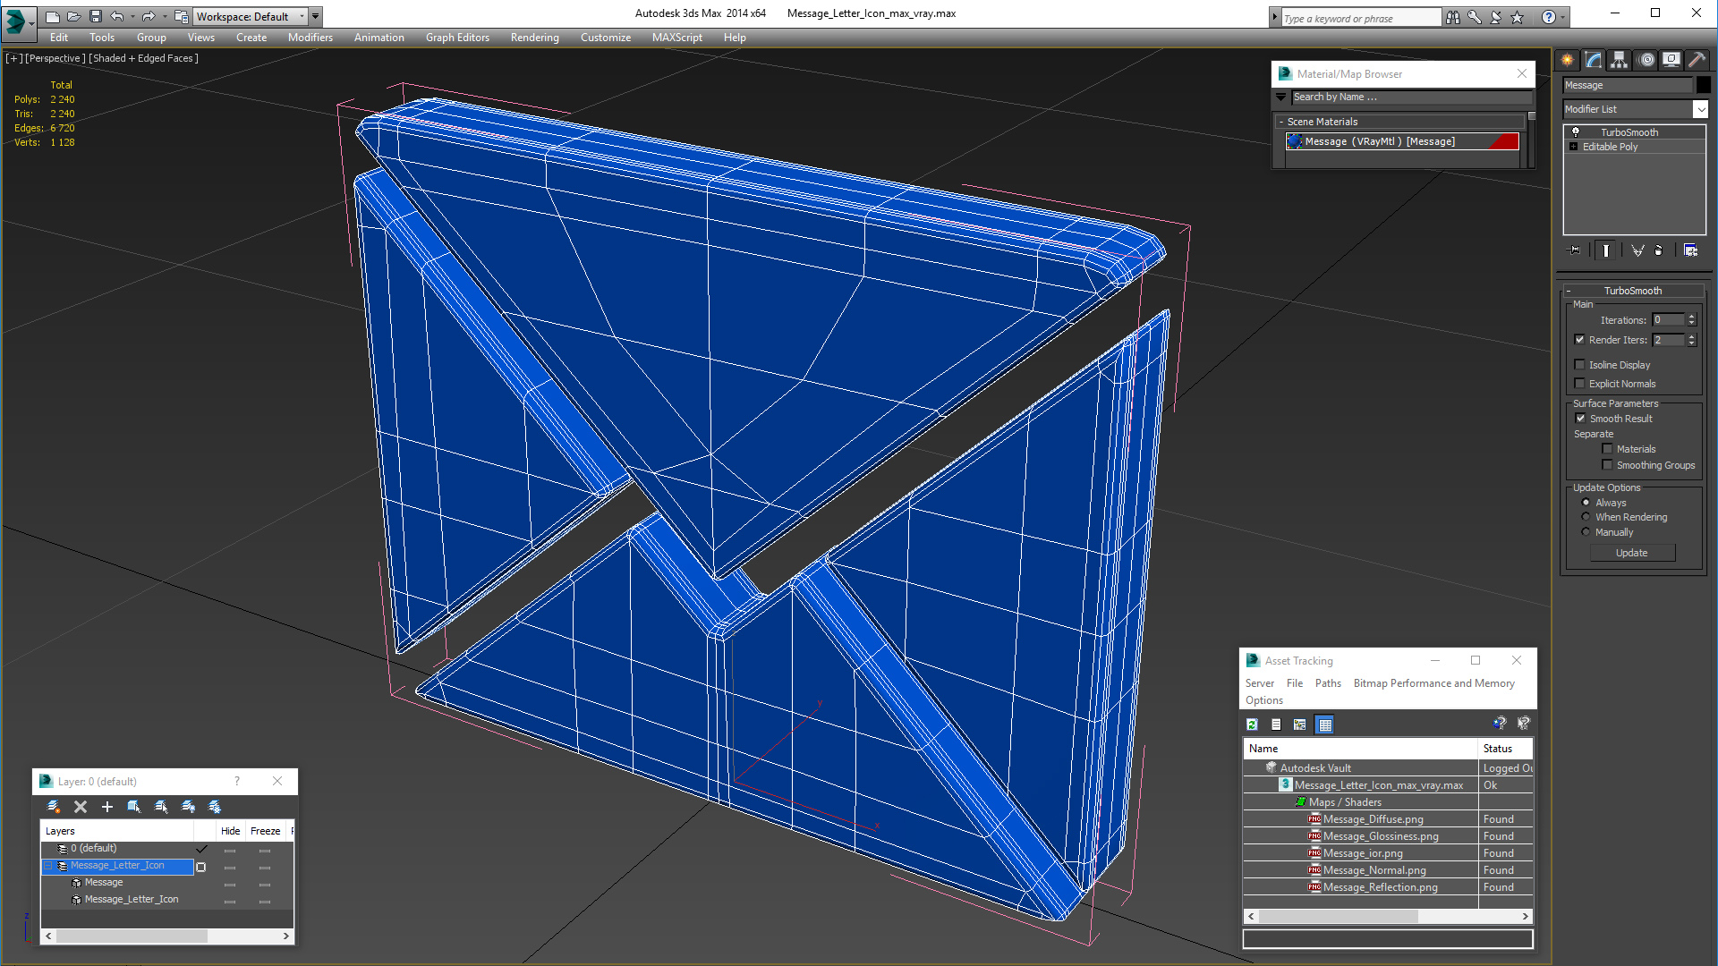Image resolution: width=1718 pixels, height=966 pixels.
Task: Open the Rendering menu
Action: click(x=534, y=38)
